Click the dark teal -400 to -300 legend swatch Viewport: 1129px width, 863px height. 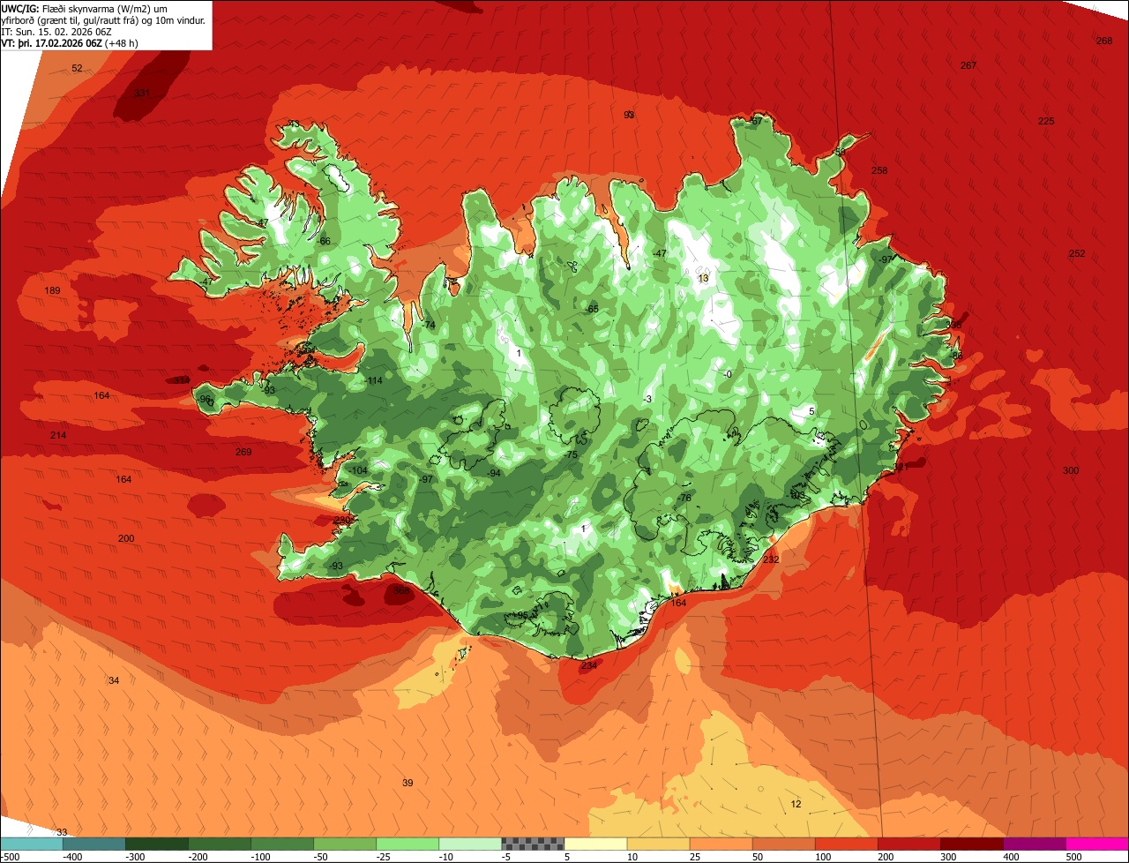point(94,844)
